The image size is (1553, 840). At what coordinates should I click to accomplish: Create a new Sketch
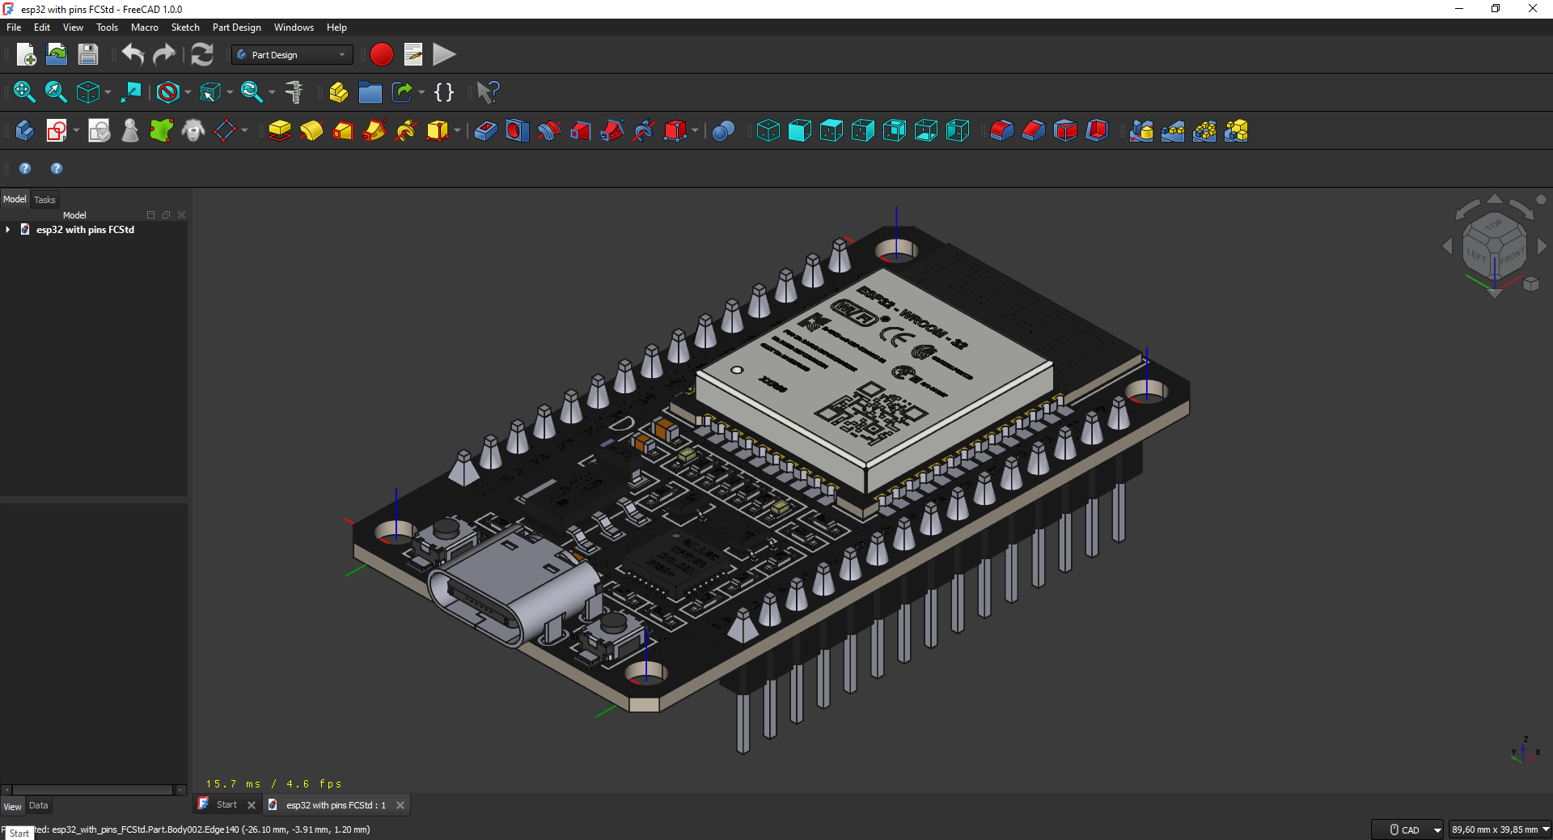(x=57, y=130)
